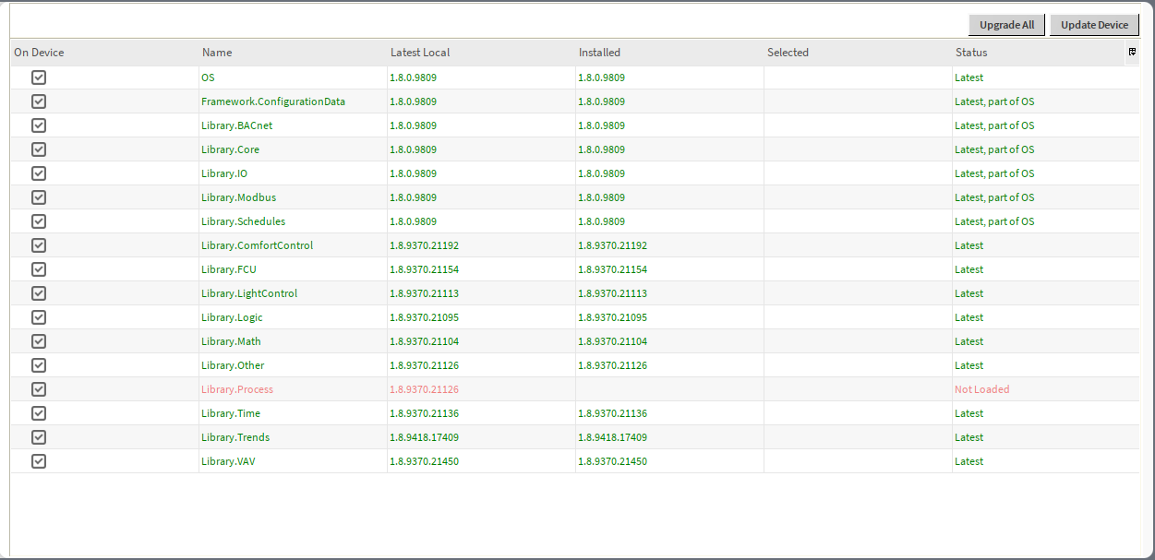This screenshot has width=1155, height=560.
Task: Click the Selected column header
Action: coord(788,53)
